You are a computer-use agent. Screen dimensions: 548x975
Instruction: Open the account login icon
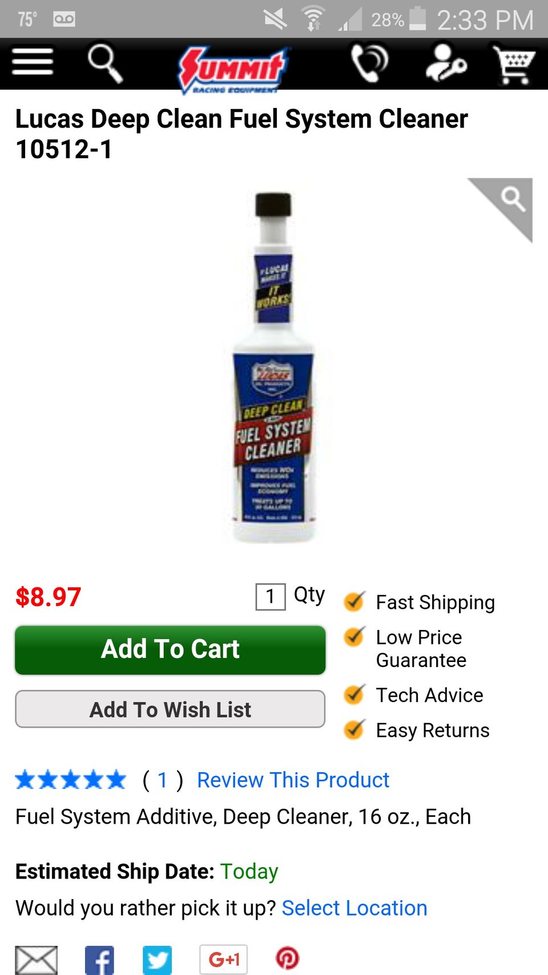[x=445, y=63]
